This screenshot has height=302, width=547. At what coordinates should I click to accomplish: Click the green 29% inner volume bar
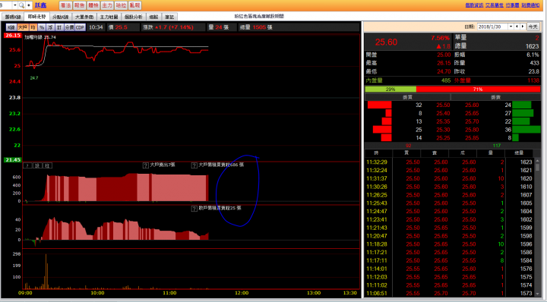click(x=390, y=90)
